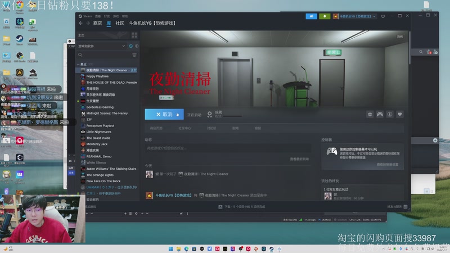Select THE HOUSE OF THE DEAD: Remake
This screenshot has width=450, height=253.
109,82
